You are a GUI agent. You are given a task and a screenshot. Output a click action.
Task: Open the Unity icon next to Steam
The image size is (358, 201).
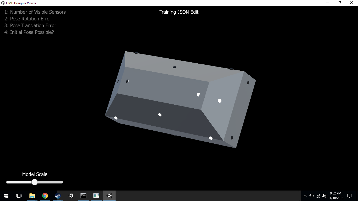[71, 196]
